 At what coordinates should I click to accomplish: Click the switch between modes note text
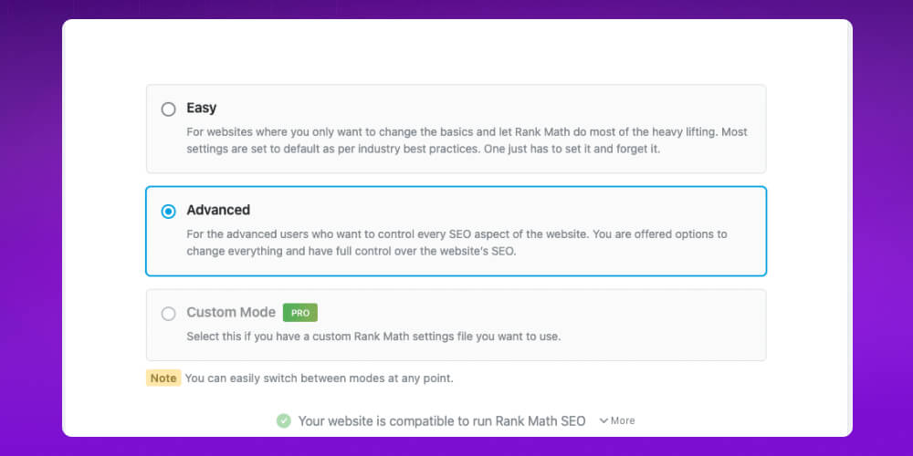(x=319, y=378)
